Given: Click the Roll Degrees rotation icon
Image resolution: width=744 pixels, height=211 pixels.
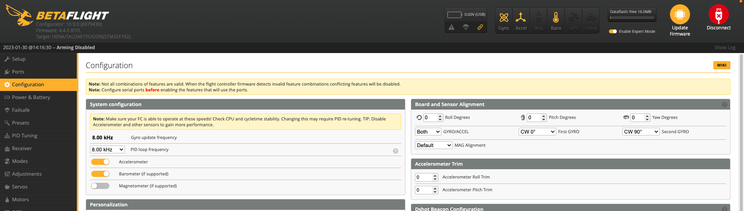Looking at the screenshot, I should pyautogui.click(x=419, y=117).
